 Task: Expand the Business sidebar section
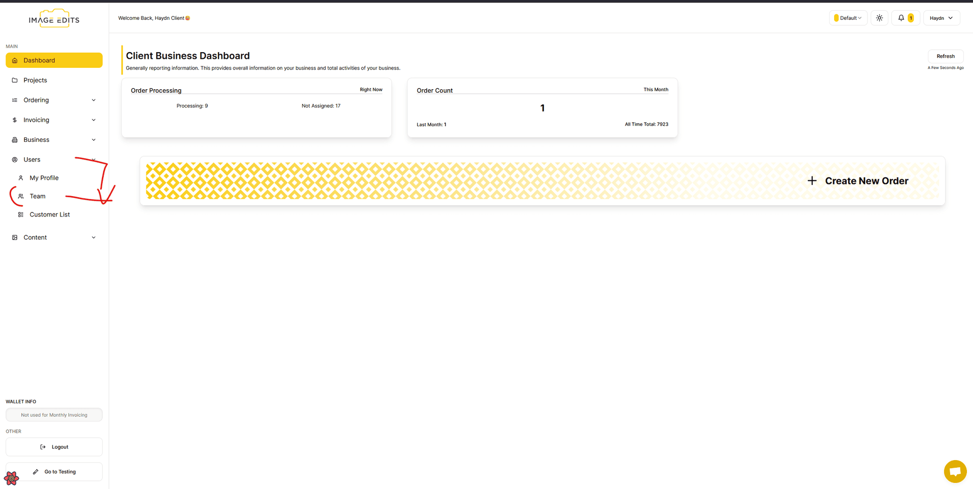54,140
